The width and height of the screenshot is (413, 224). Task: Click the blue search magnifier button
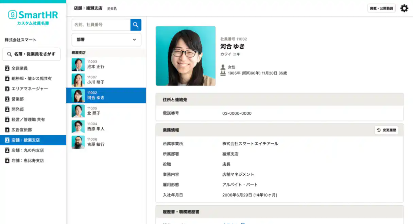136,25
